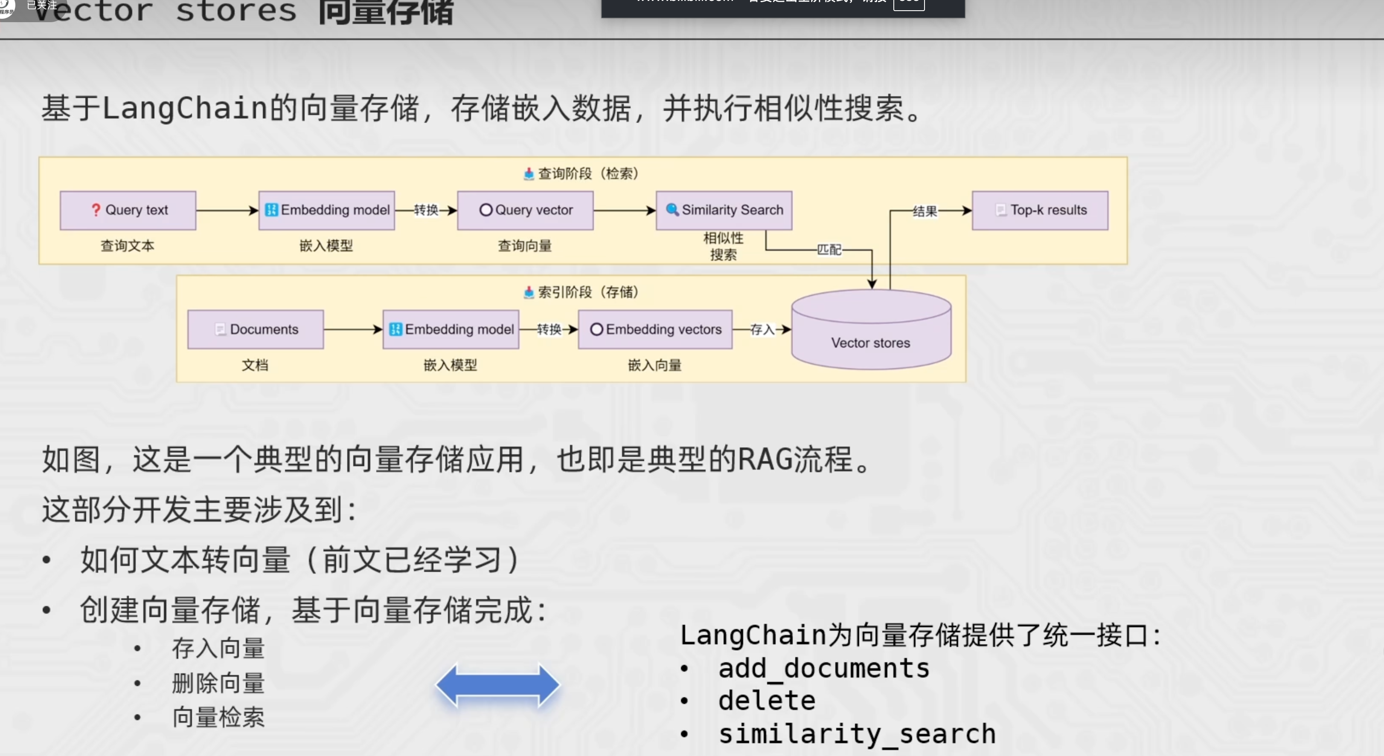The height and width of the screenshot is (756, 1384).
Task: Click the magnifier icon in Similarity Search
Action: [672, 209]
